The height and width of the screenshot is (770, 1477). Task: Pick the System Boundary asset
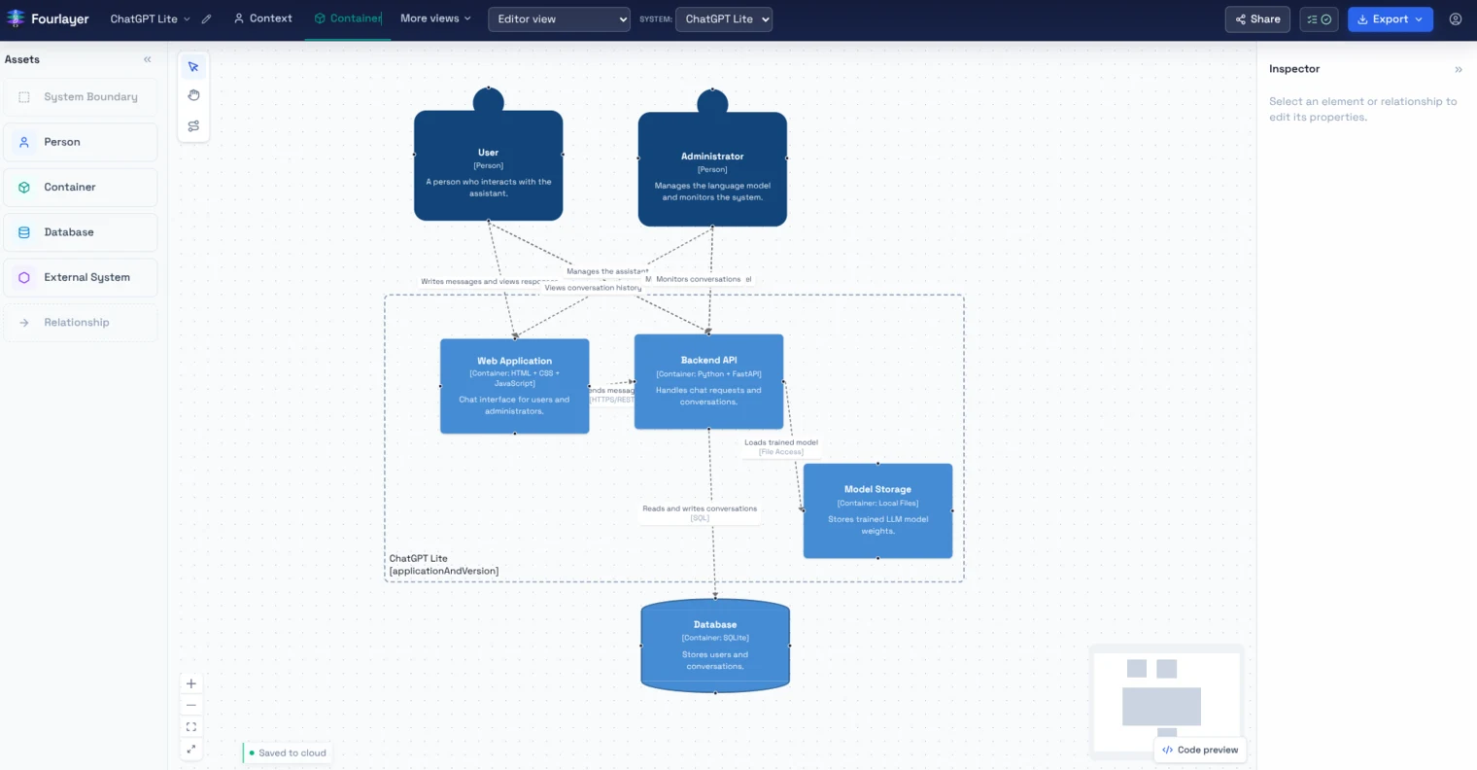[81, 97]
